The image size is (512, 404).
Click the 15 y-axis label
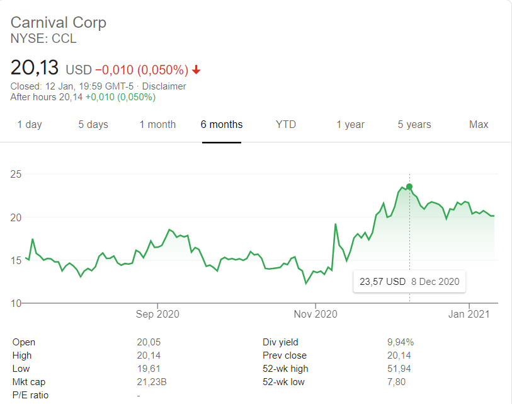click(16, 260)
